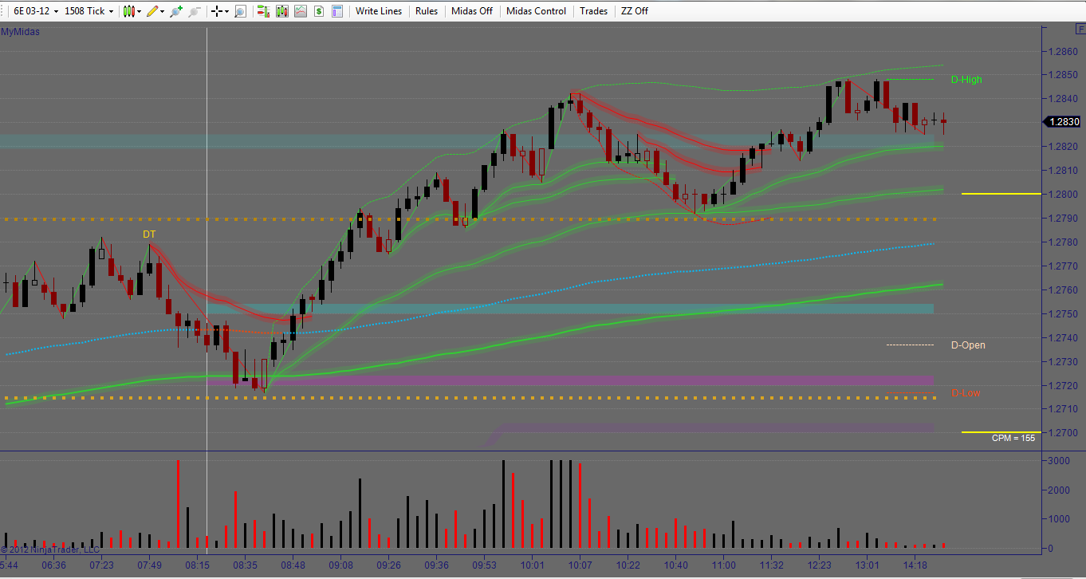Screen dimensions: 1086x579
Task: Click the CPM = 155 label
Action: 1013,438
